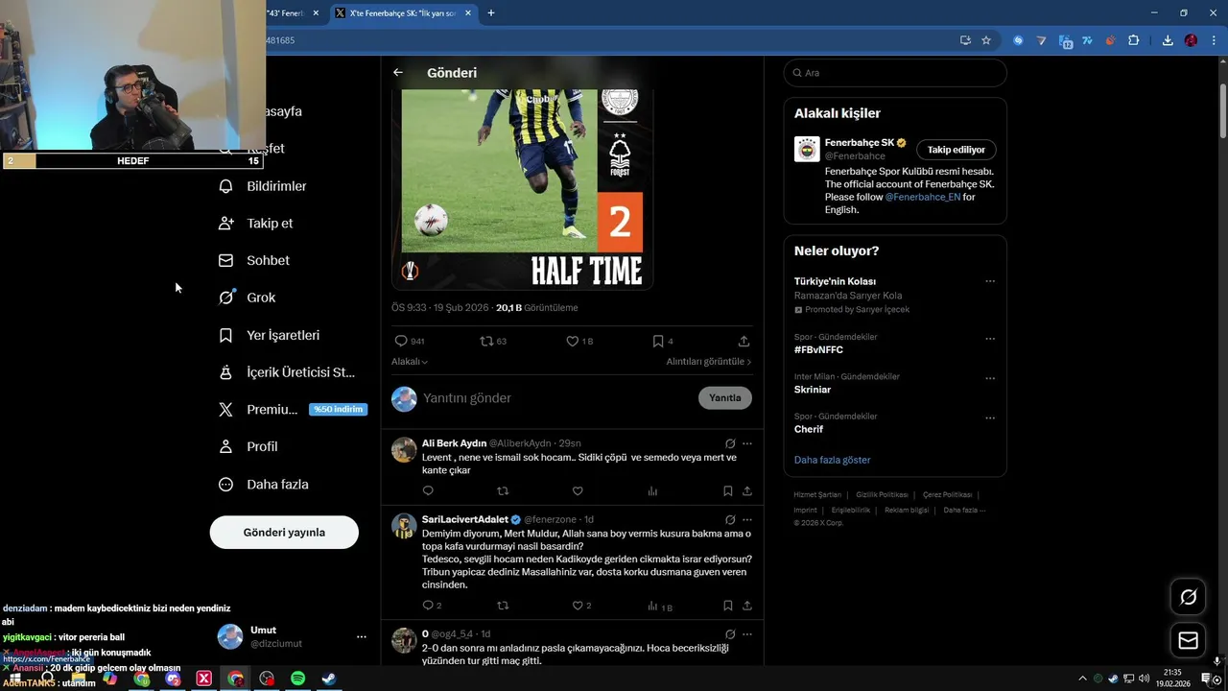This screenshot has height=691, width=1228.
Task: Open a new browser tab with plus
Action: (x=491, y=12)
